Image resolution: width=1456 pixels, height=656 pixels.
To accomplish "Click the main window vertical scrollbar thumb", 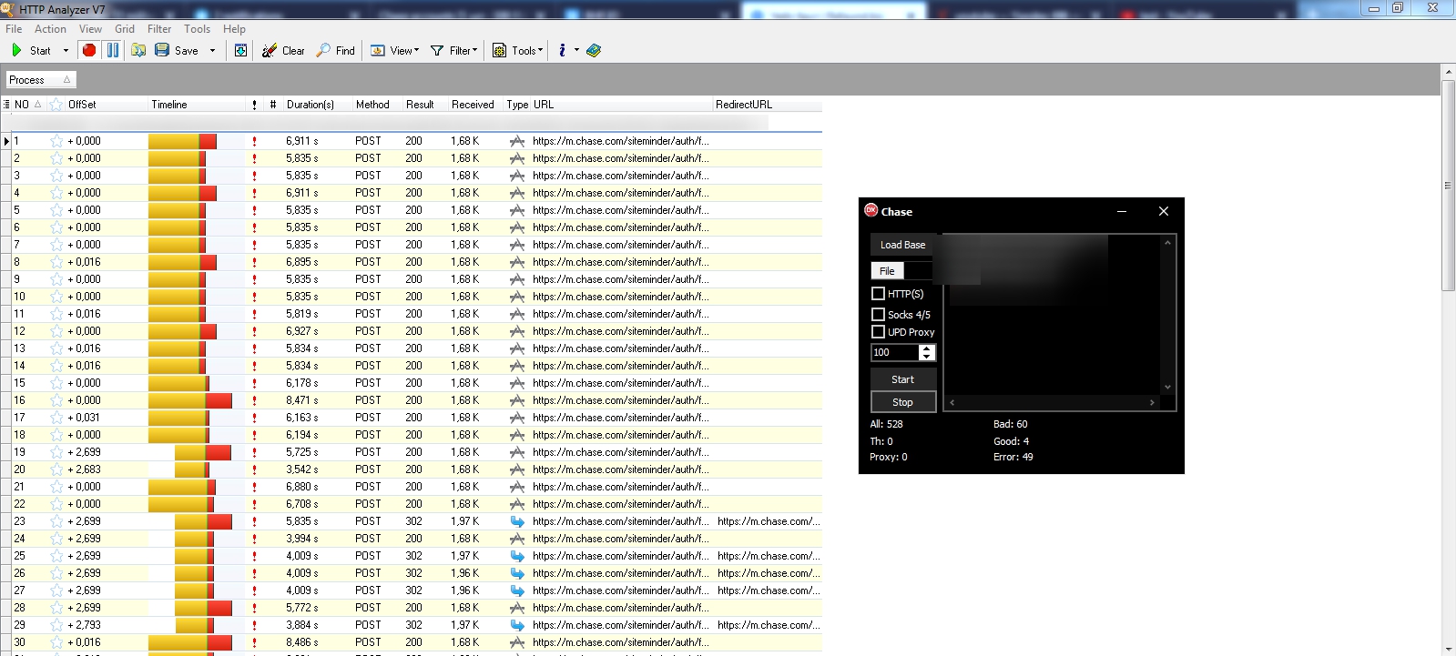I will tap(1448, 186).
